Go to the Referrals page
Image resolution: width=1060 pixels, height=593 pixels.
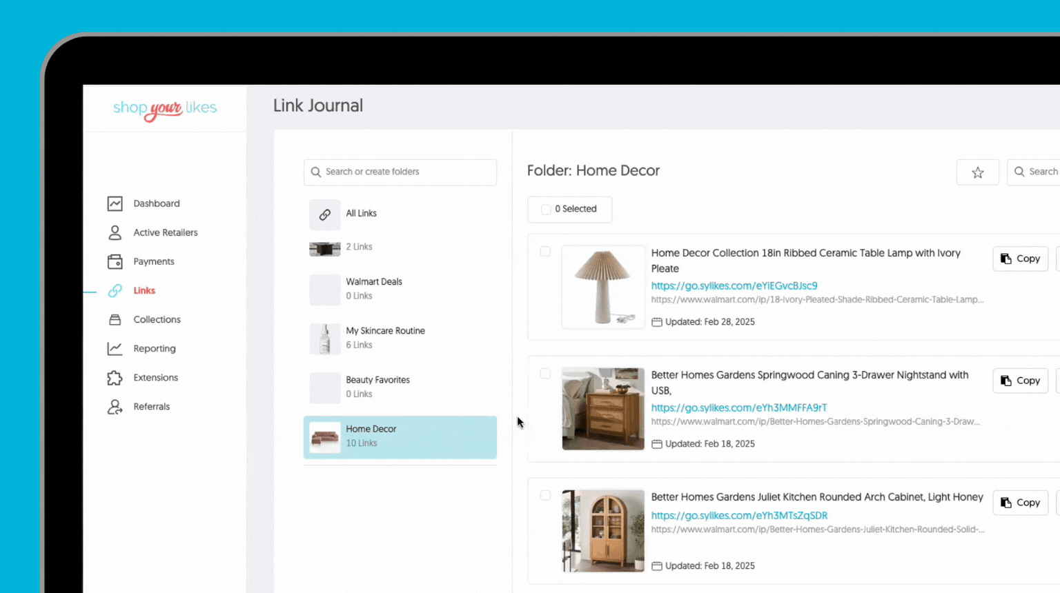(x=152, y=406)
